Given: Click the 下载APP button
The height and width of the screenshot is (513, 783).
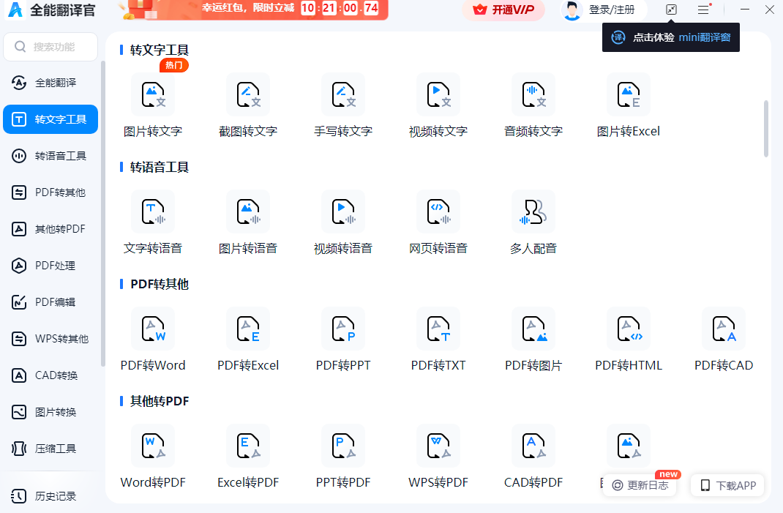Looking at the screenshot, I should (x=727, y=485).
